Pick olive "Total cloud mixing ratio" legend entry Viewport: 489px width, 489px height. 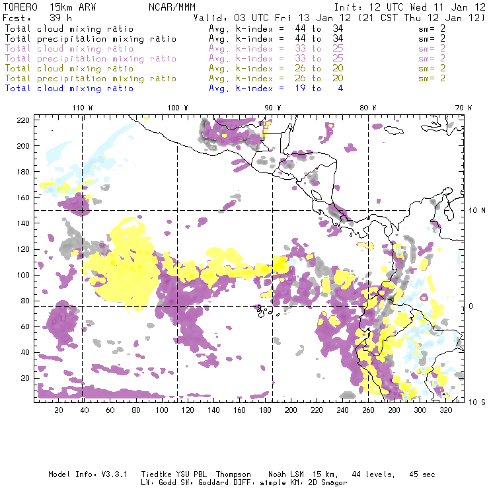click(x=69, y=69)
